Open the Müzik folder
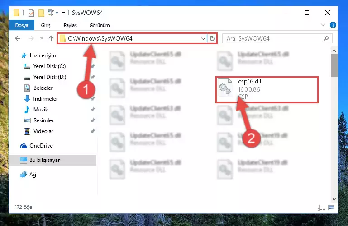348x226 pixels. pos(41,110)
